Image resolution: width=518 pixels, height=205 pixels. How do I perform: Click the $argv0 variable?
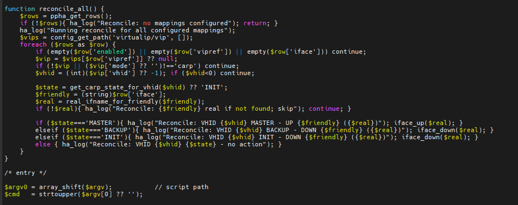click(x=16, y=187)
